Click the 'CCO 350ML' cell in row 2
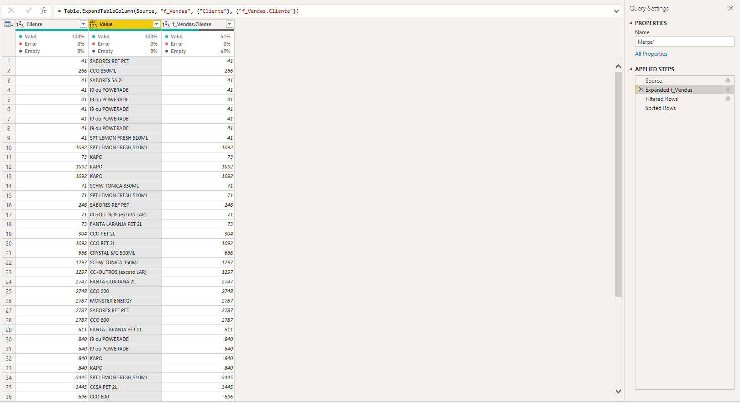The width and height of the screenshot is (740, 403). [125, 71]
